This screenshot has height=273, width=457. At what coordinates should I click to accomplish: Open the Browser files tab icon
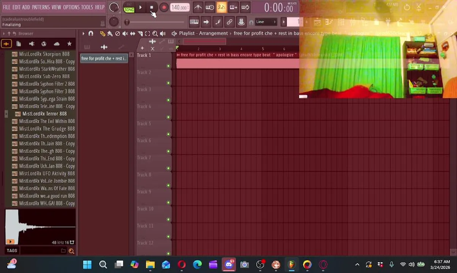point(18,44)
